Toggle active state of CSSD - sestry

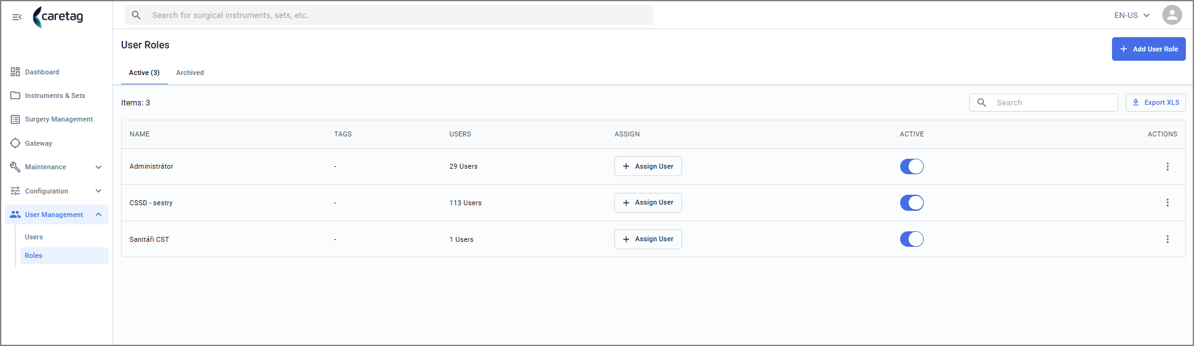tap(911, 203)
